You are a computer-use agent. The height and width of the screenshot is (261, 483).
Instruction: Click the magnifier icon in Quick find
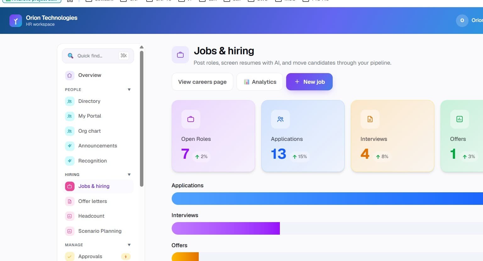(70, 56)
